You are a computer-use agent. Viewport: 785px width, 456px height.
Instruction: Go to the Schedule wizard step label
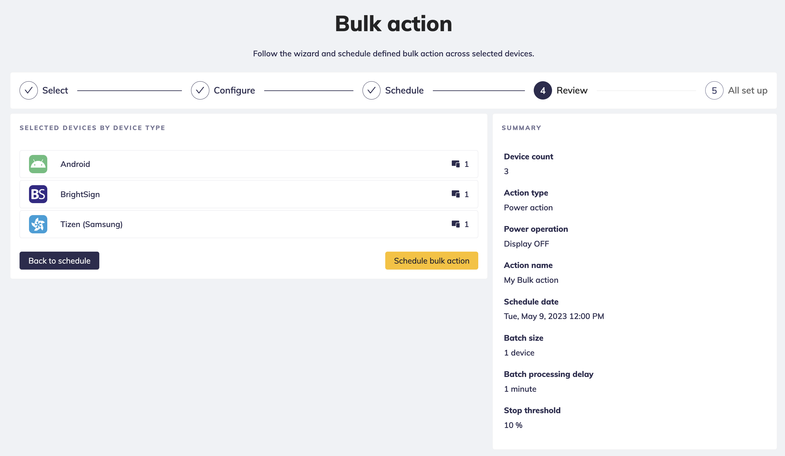[404, 91]
